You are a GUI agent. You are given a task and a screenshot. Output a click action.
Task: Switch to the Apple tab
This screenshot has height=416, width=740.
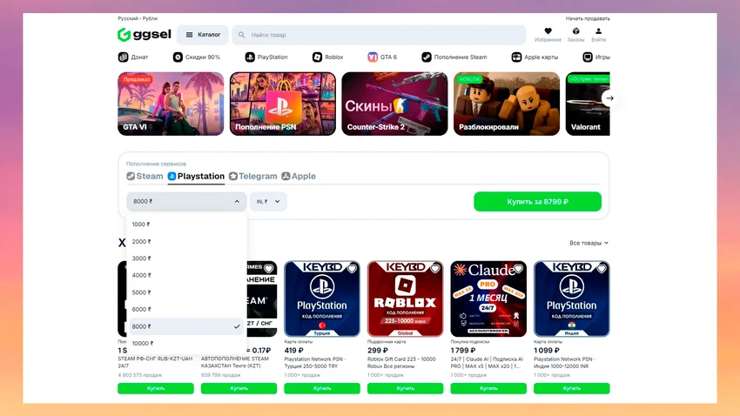tap(299, 176)
